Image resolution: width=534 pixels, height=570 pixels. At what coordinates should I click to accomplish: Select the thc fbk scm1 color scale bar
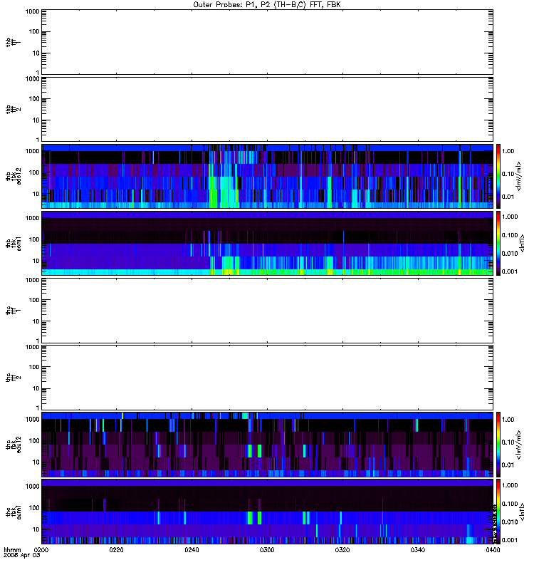498,512
